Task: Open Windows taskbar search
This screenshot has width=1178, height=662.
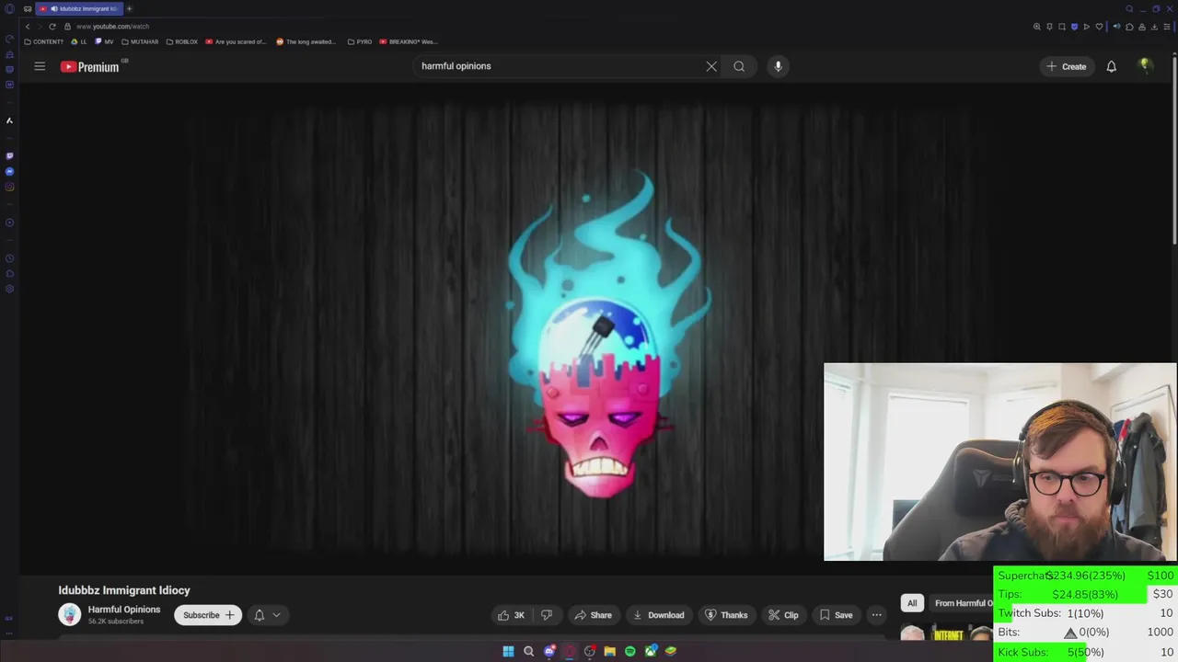Action: click(528, 651)
